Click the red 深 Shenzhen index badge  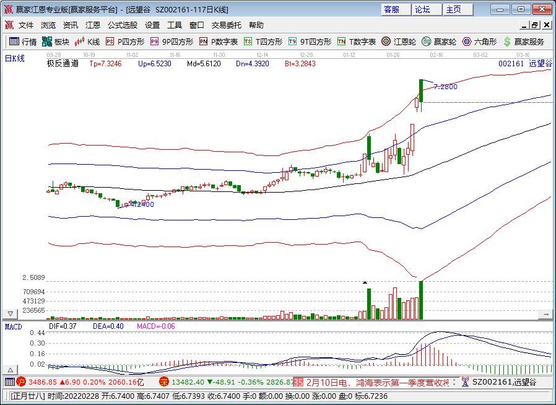(164, 381)
